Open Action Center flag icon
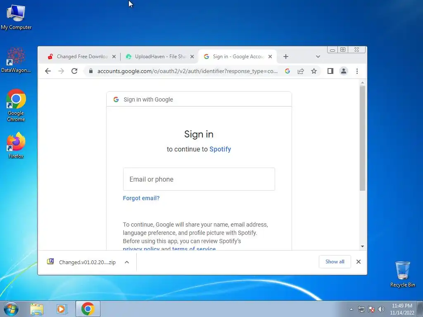This screenshot has height=317, width=423. point(371,309)
